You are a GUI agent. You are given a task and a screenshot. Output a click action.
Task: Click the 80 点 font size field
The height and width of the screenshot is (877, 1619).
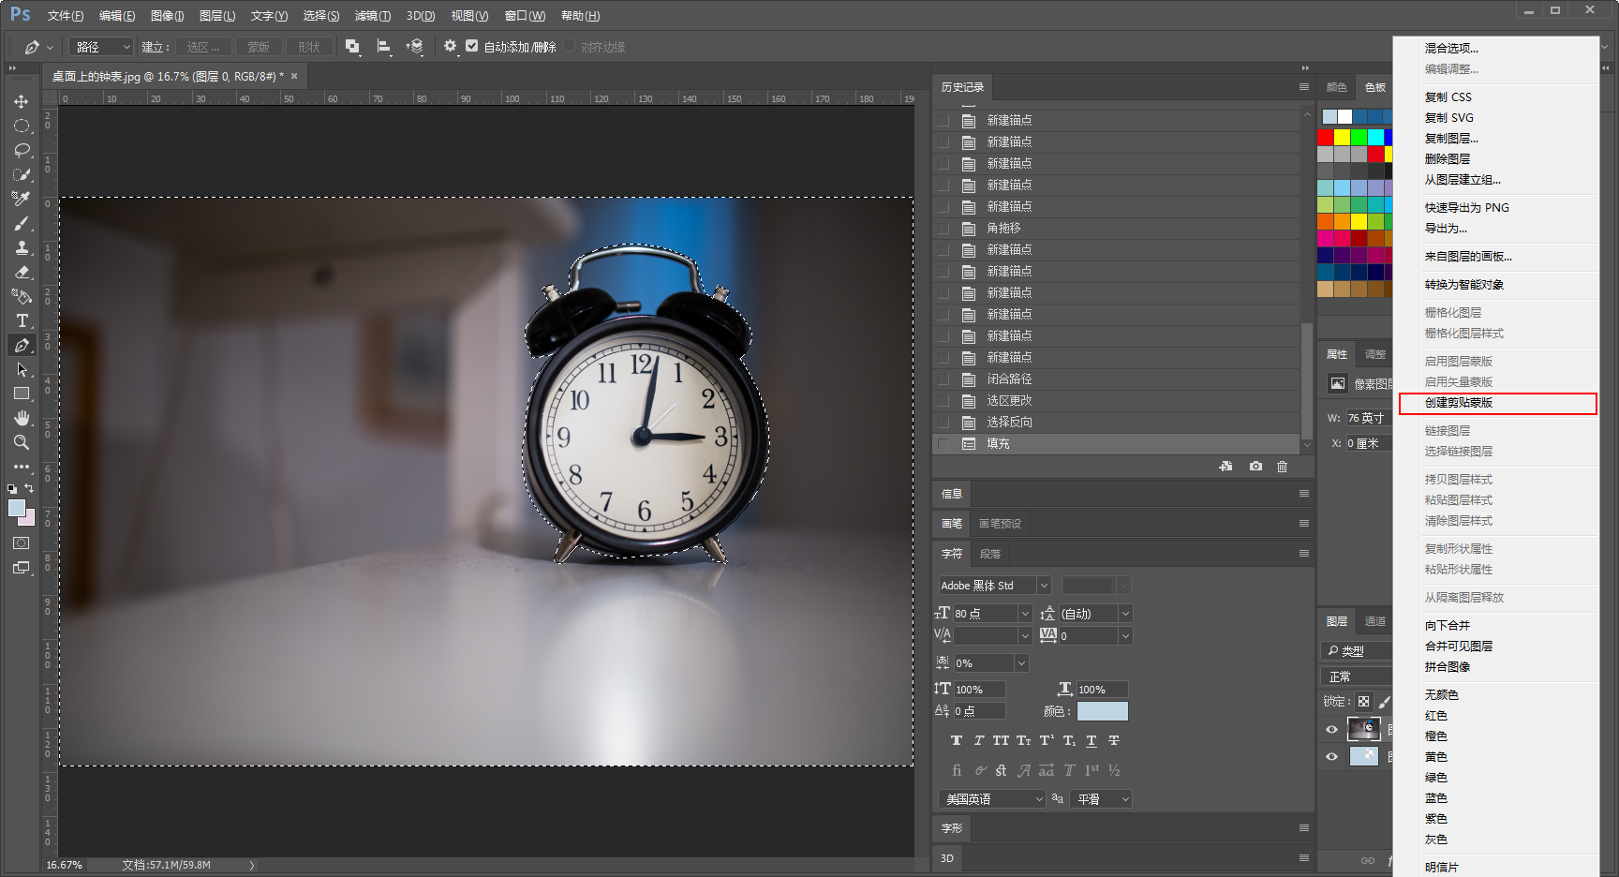pyautogui.click(x=985, y=614)
